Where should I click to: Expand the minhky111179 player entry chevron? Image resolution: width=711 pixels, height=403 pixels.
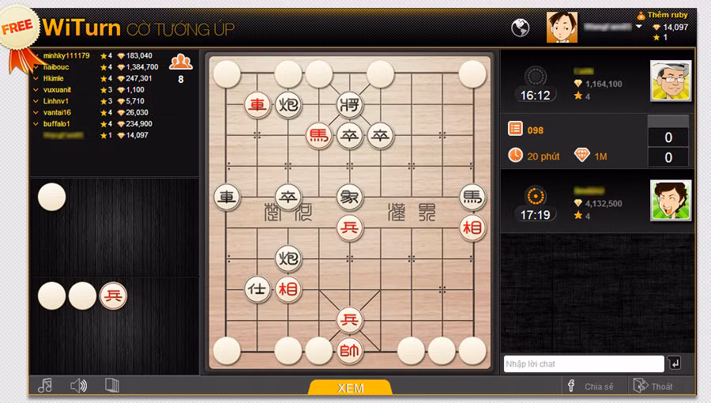click(x=36, y=56)
